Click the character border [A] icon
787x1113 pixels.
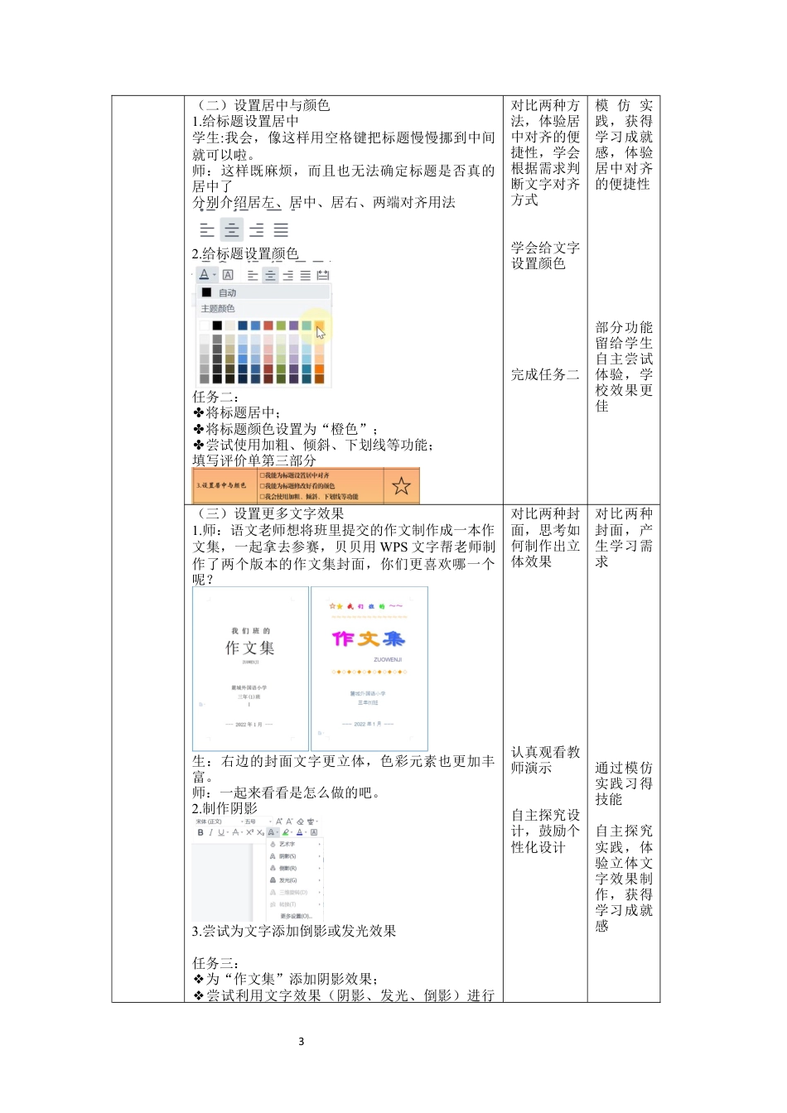coord(229,275)
